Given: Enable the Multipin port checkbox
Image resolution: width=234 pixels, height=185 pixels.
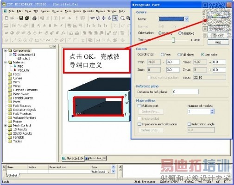Looking at the screenshot, I should click(x=139, y=106).
